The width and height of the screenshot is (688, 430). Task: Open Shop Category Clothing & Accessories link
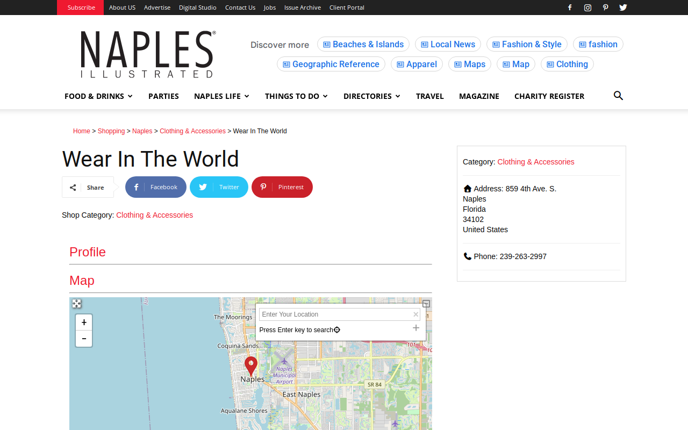click(x=155, y=215)
